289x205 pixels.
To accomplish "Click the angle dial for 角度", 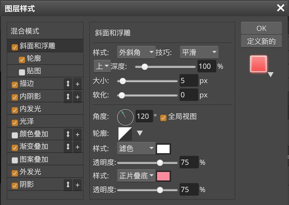I will [x=125, y=117].
